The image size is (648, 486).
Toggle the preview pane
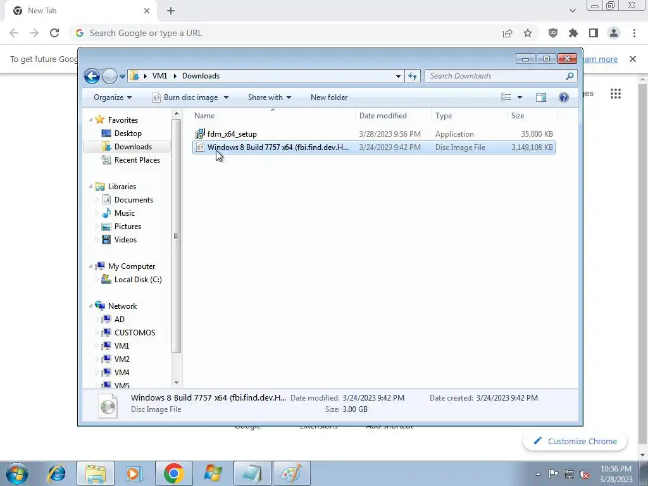tap(541, 97)
